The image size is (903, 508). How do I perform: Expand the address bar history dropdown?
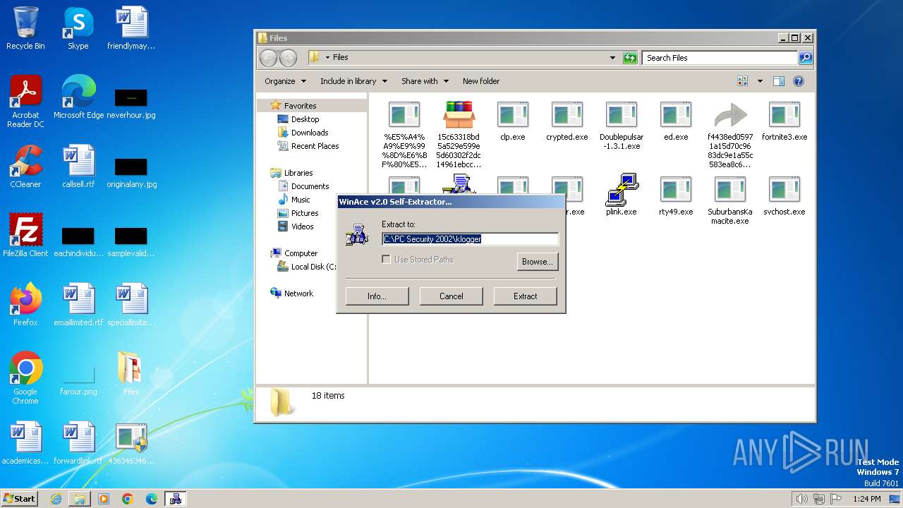612,58
